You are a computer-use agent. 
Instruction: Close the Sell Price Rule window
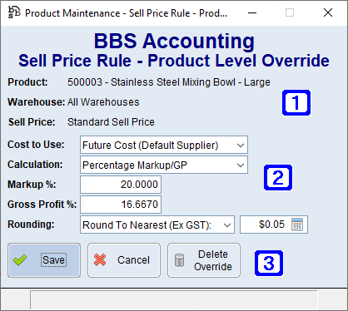pos(328,12)
